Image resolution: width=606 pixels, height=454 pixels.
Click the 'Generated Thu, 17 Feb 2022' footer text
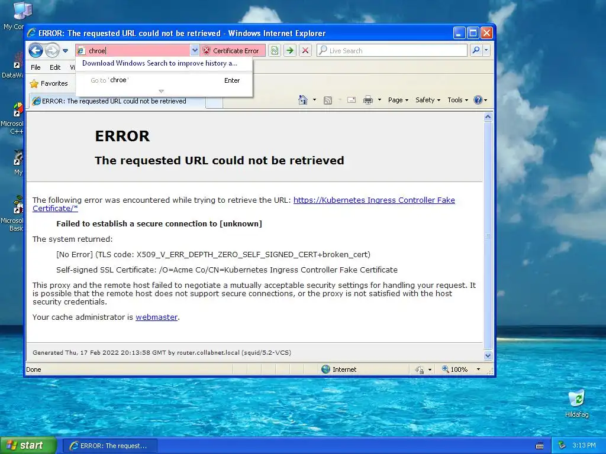click(x=162, y=352)
